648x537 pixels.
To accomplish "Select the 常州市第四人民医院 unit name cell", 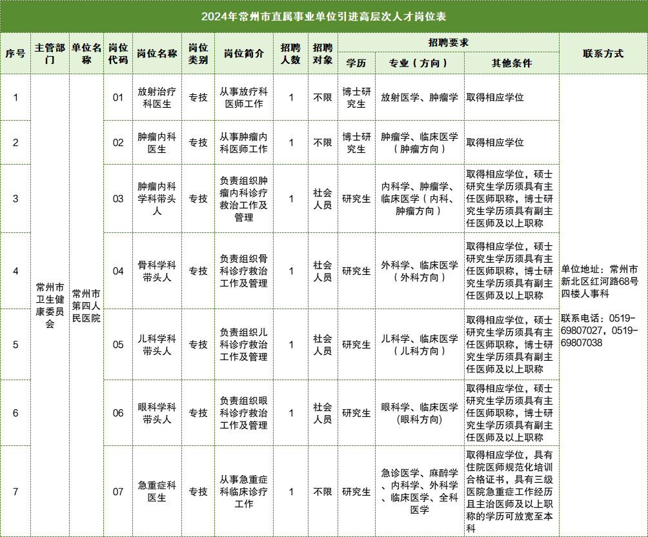I will tap(86, 305).
